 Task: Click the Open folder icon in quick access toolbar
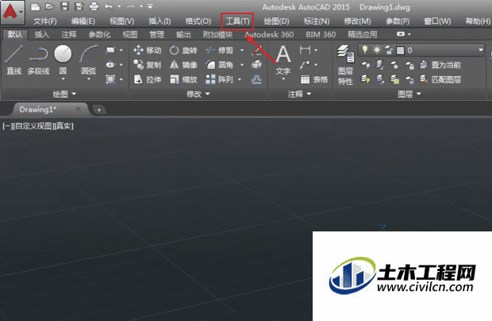[x=50, y=6]
